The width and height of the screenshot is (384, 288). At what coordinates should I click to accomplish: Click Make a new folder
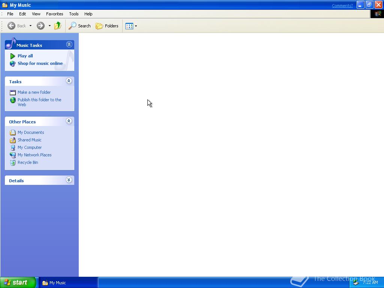34,92
